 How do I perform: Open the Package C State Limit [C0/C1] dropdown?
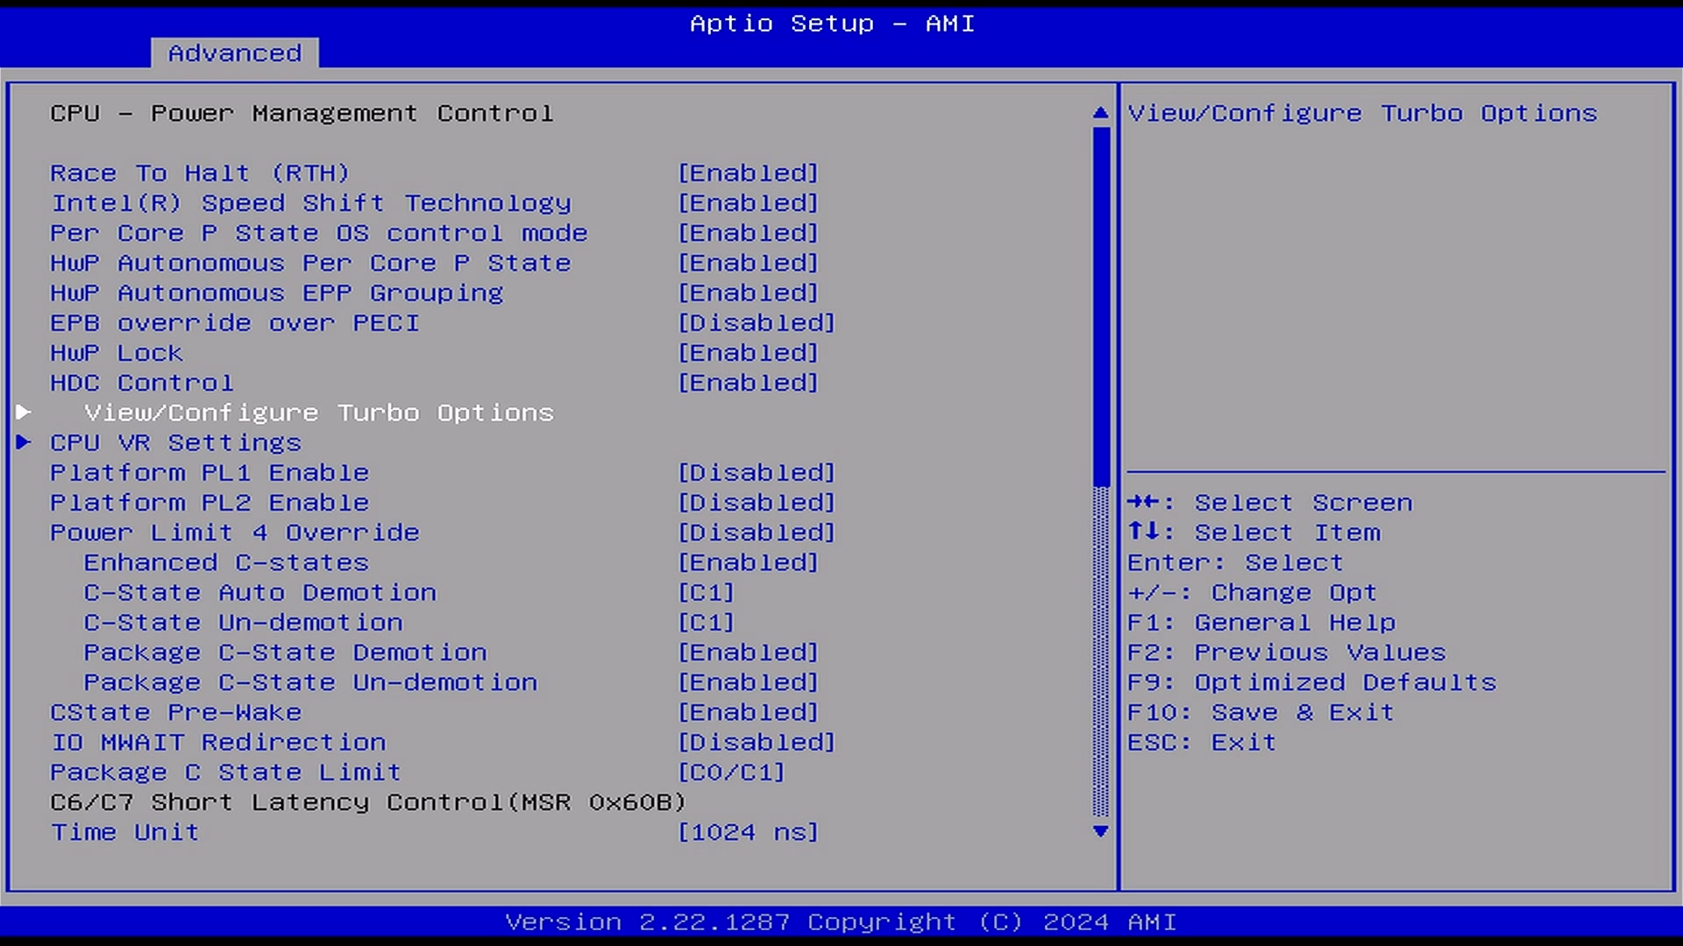(x=731, y=773)
